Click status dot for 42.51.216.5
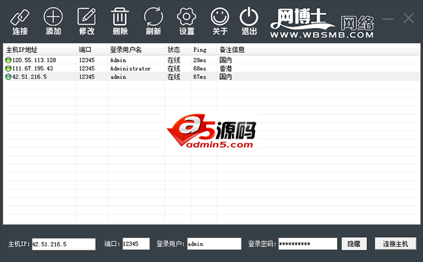The height and width of the screenshot is (262, 423). coord(8,77)
